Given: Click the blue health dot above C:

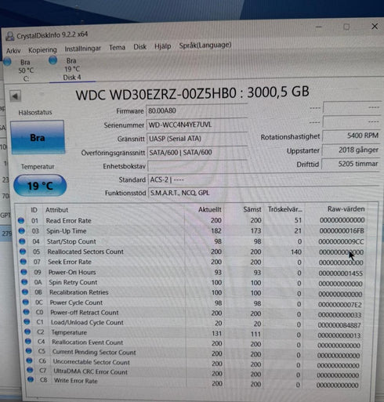Looking at the screenshot, I should click(8, 62).
